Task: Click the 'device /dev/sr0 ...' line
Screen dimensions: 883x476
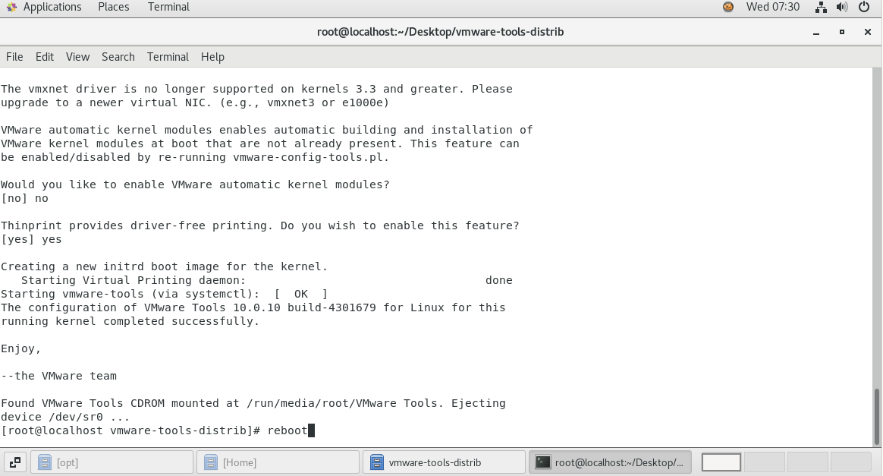Action: click(65, 417)
